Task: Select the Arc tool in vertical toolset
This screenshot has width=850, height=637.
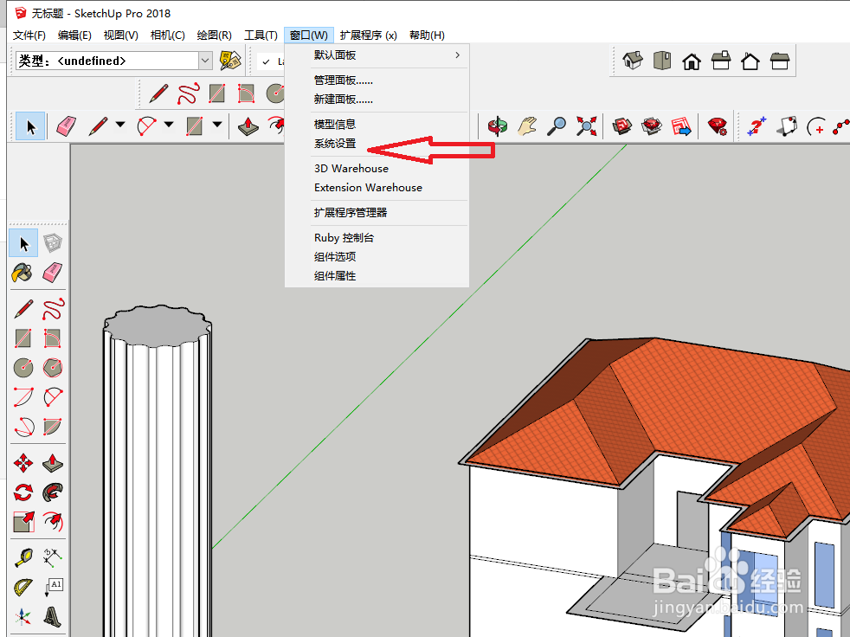Action: pos(23,397)
